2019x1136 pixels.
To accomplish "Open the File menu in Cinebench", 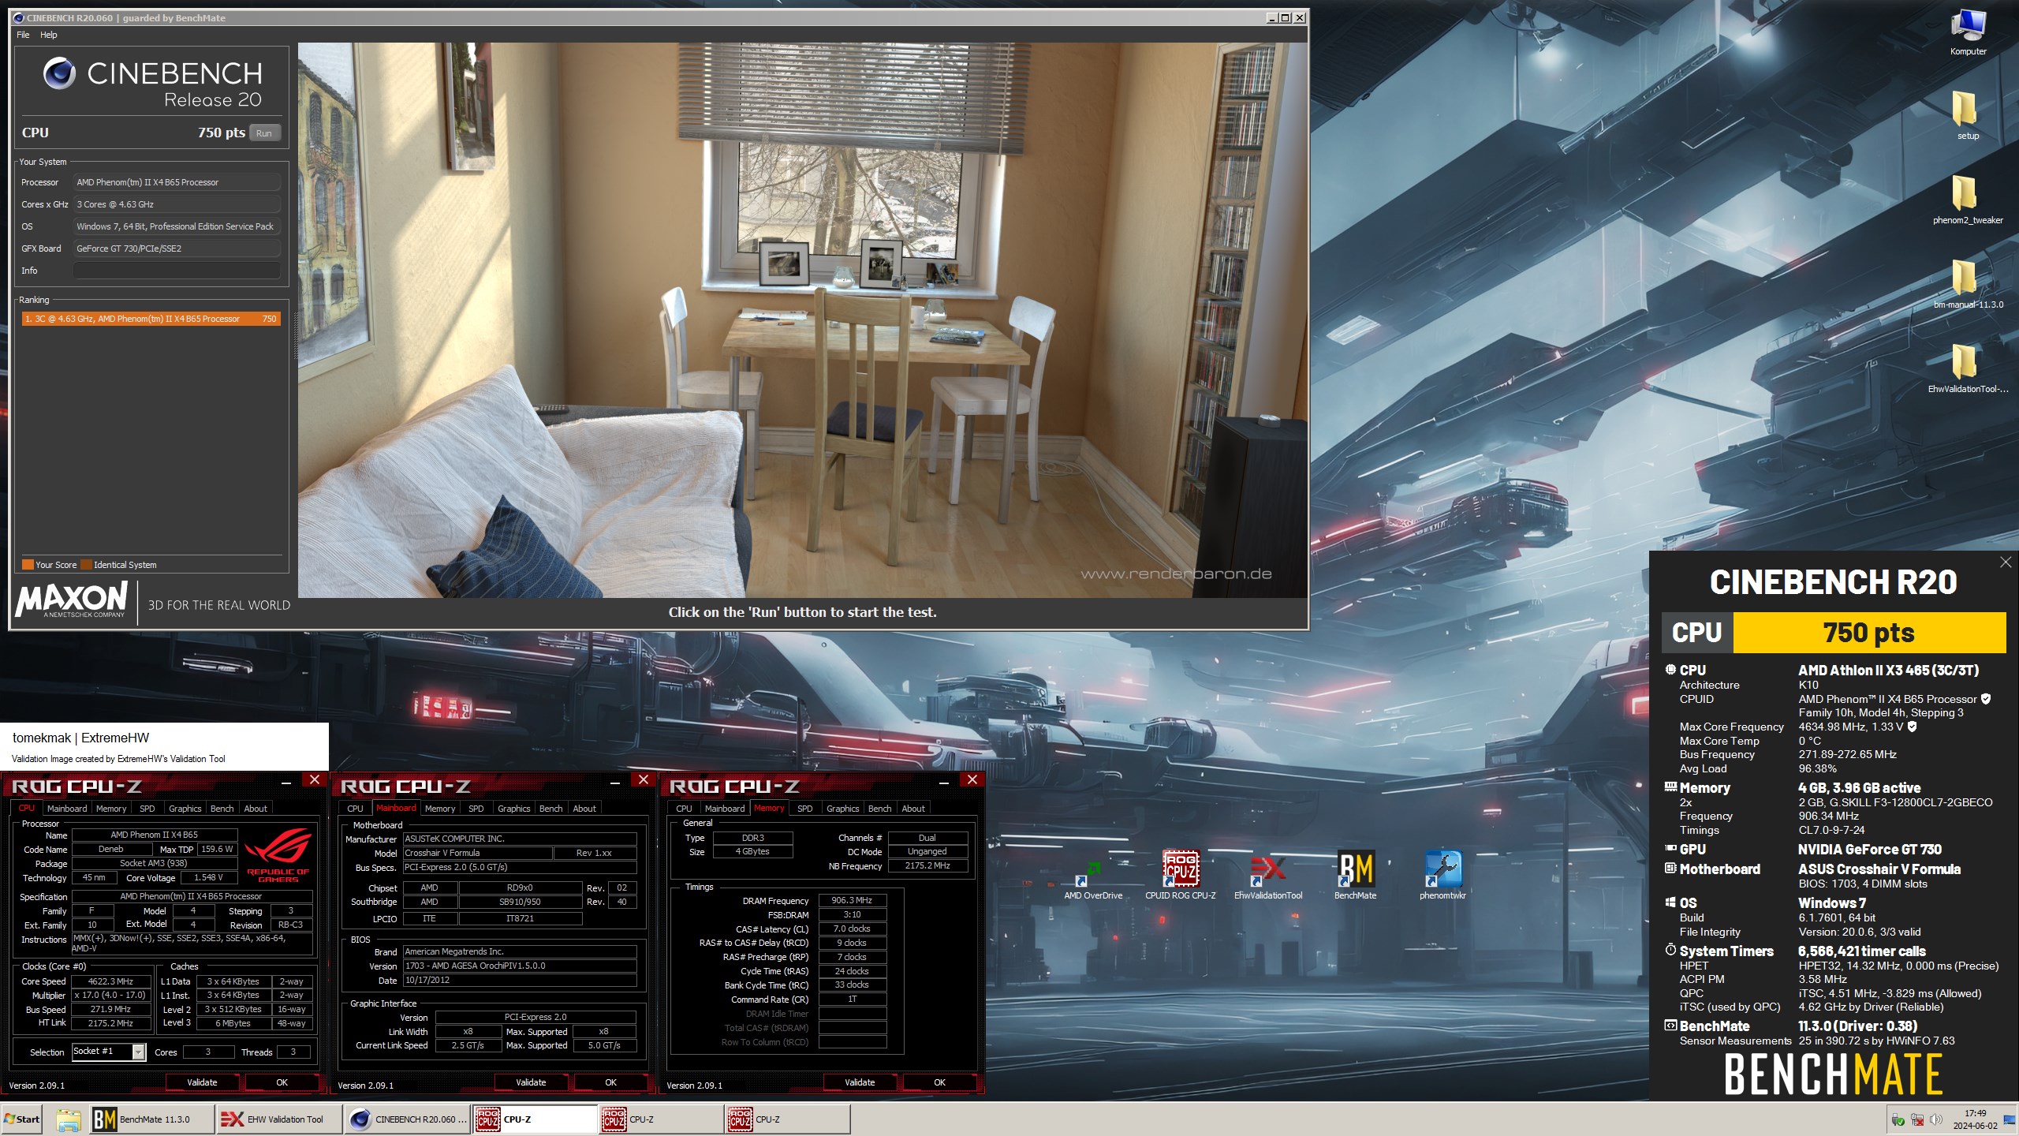I will [x=23, y=35].
